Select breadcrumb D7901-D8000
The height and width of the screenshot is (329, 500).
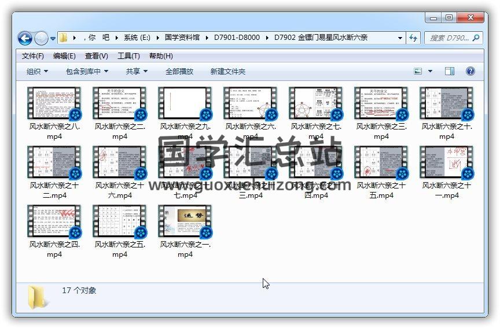[237, 38]
